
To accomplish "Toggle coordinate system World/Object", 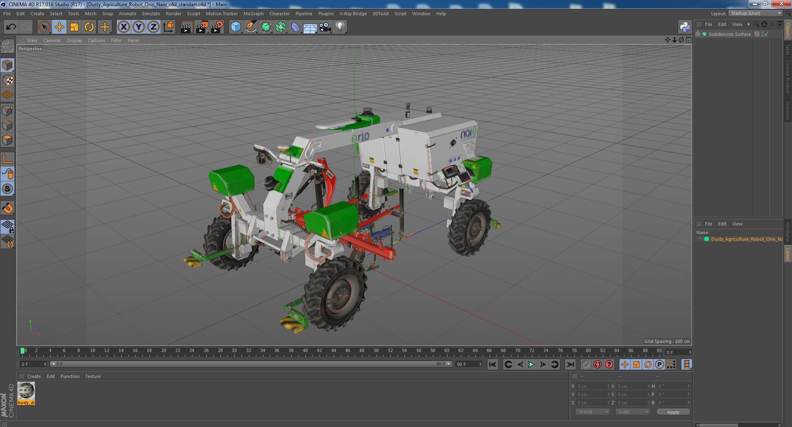I will 168,27.
